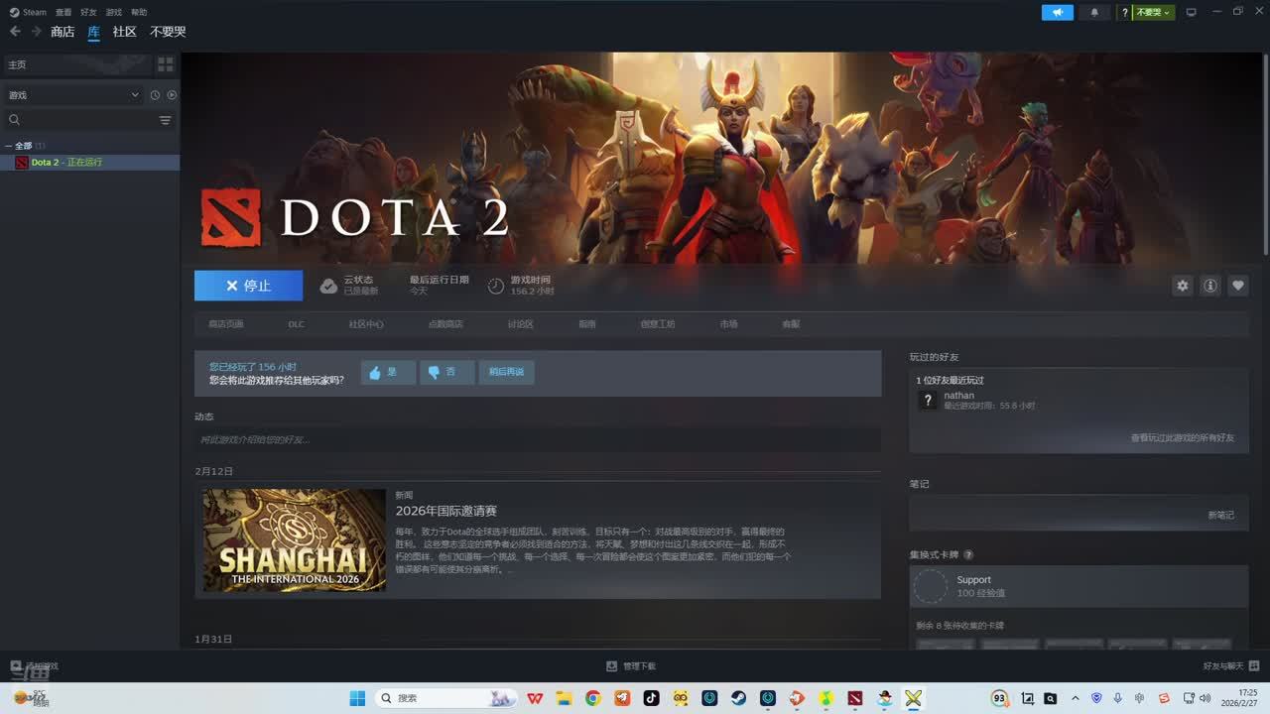Open TikTok from the Windows taskbar

coord(651,698)
